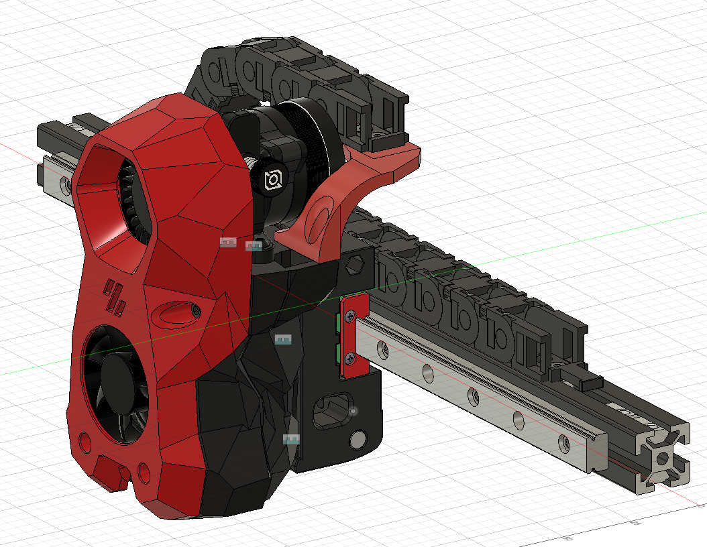The width and height of the screenshot is (707, 547).
Task: Select the lower screw on the red endstop plate
Action: point(350,359)
